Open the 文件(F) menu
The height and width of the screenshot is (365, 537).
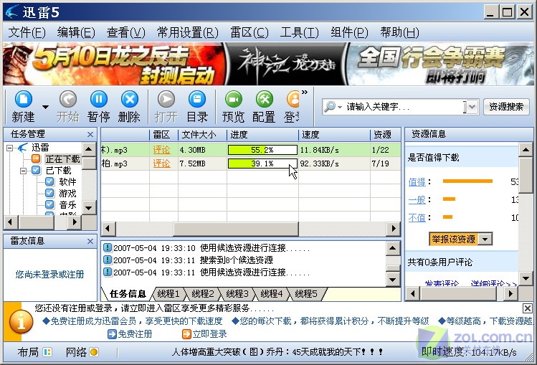[x=27, y=32]
